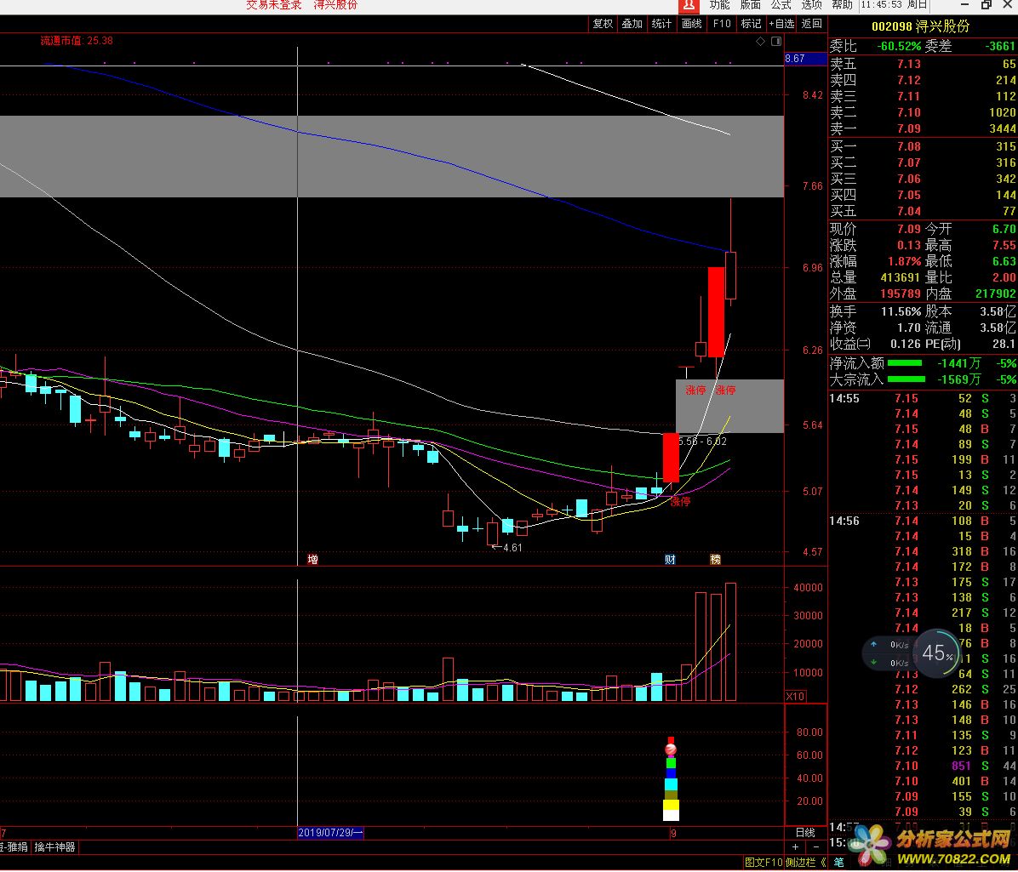Click the 流通市值: 25.38 label

tap(77, 41)
